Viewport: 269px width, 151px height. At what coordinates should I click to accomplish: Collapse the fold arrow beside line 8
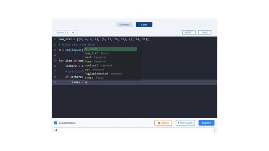click(x=57, y=77)
